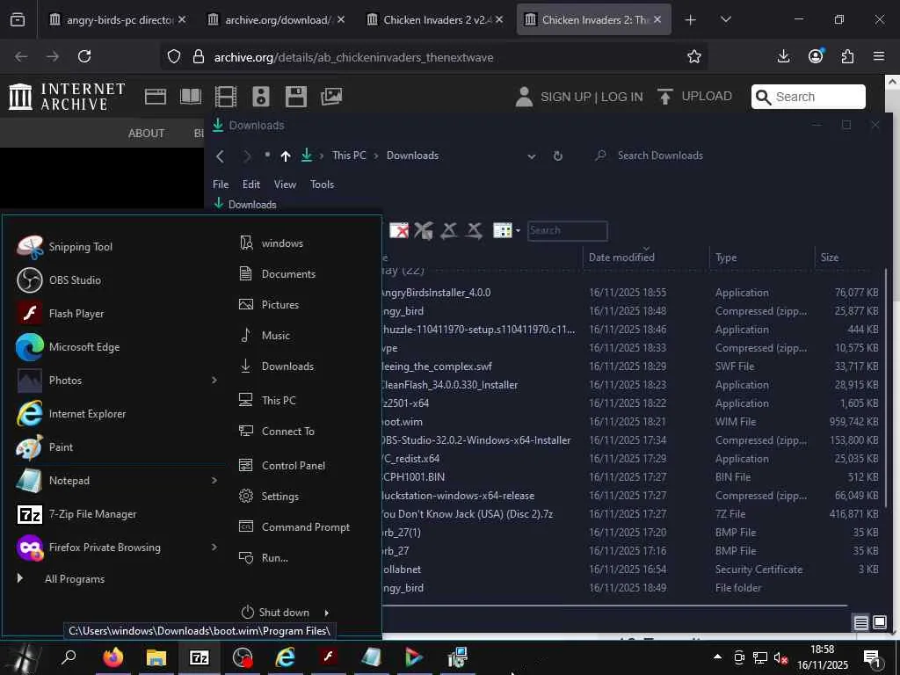Open Firefox extensions button
Viewport: 900px width, 675px height.
[x=847, y=56]
